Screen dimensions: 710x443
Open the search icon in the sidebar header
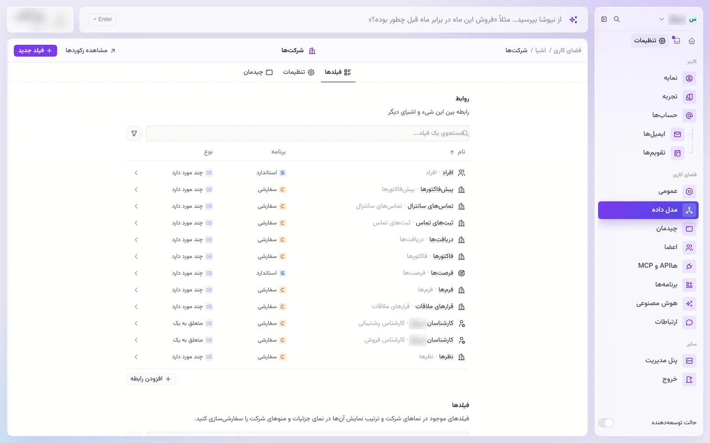tap(617, 19)
